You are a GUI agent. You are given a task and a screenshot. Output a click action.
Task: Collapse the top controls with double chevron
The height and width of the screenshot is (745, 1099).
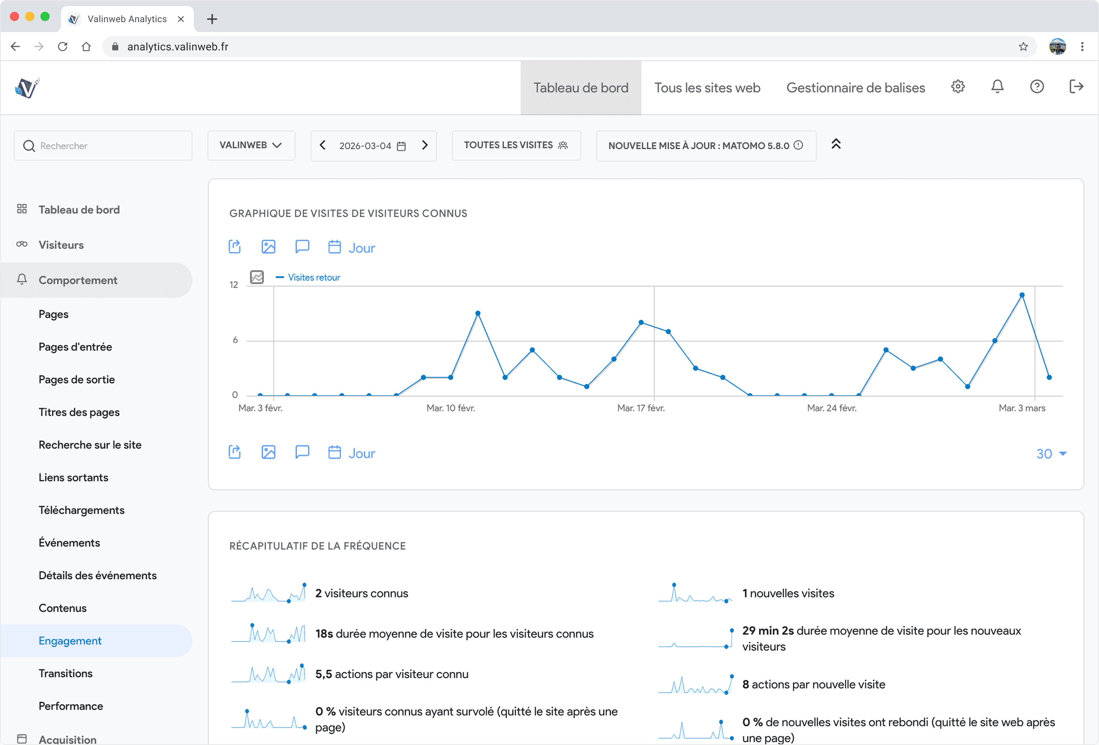pyautogui.click(x=836, y=144)
